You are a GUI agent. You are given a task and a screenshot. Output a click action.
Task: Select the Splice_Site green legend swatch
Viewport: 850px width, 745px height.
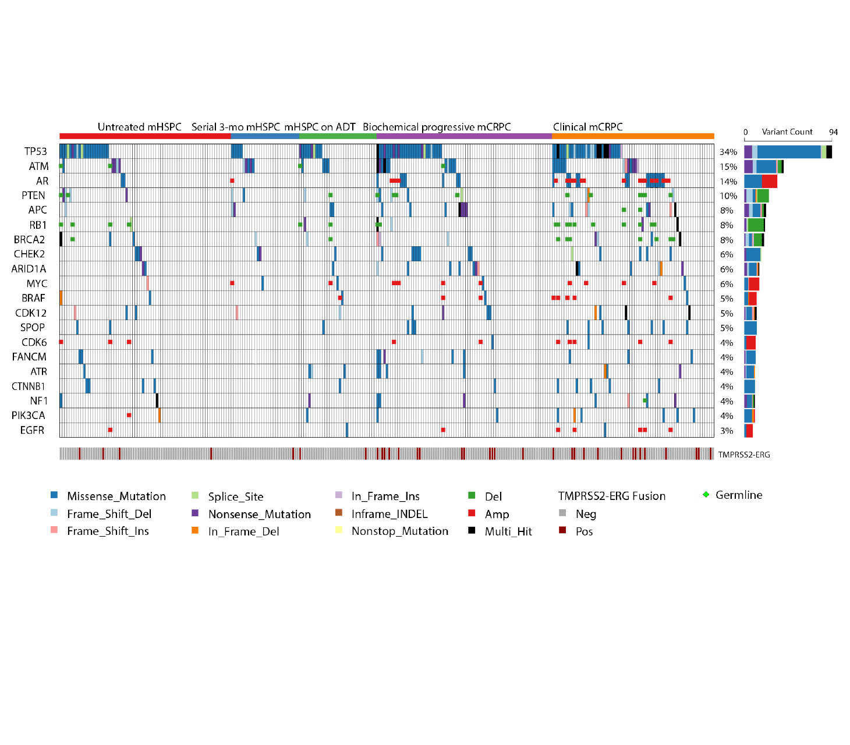[x=195, y=495]
